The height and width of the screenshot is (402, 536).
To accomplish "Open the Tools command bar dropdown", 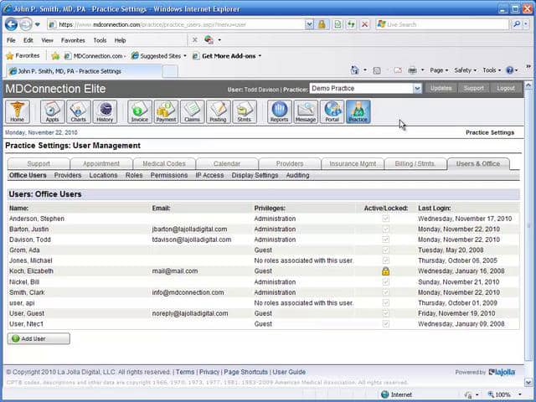I will [492, 70].
